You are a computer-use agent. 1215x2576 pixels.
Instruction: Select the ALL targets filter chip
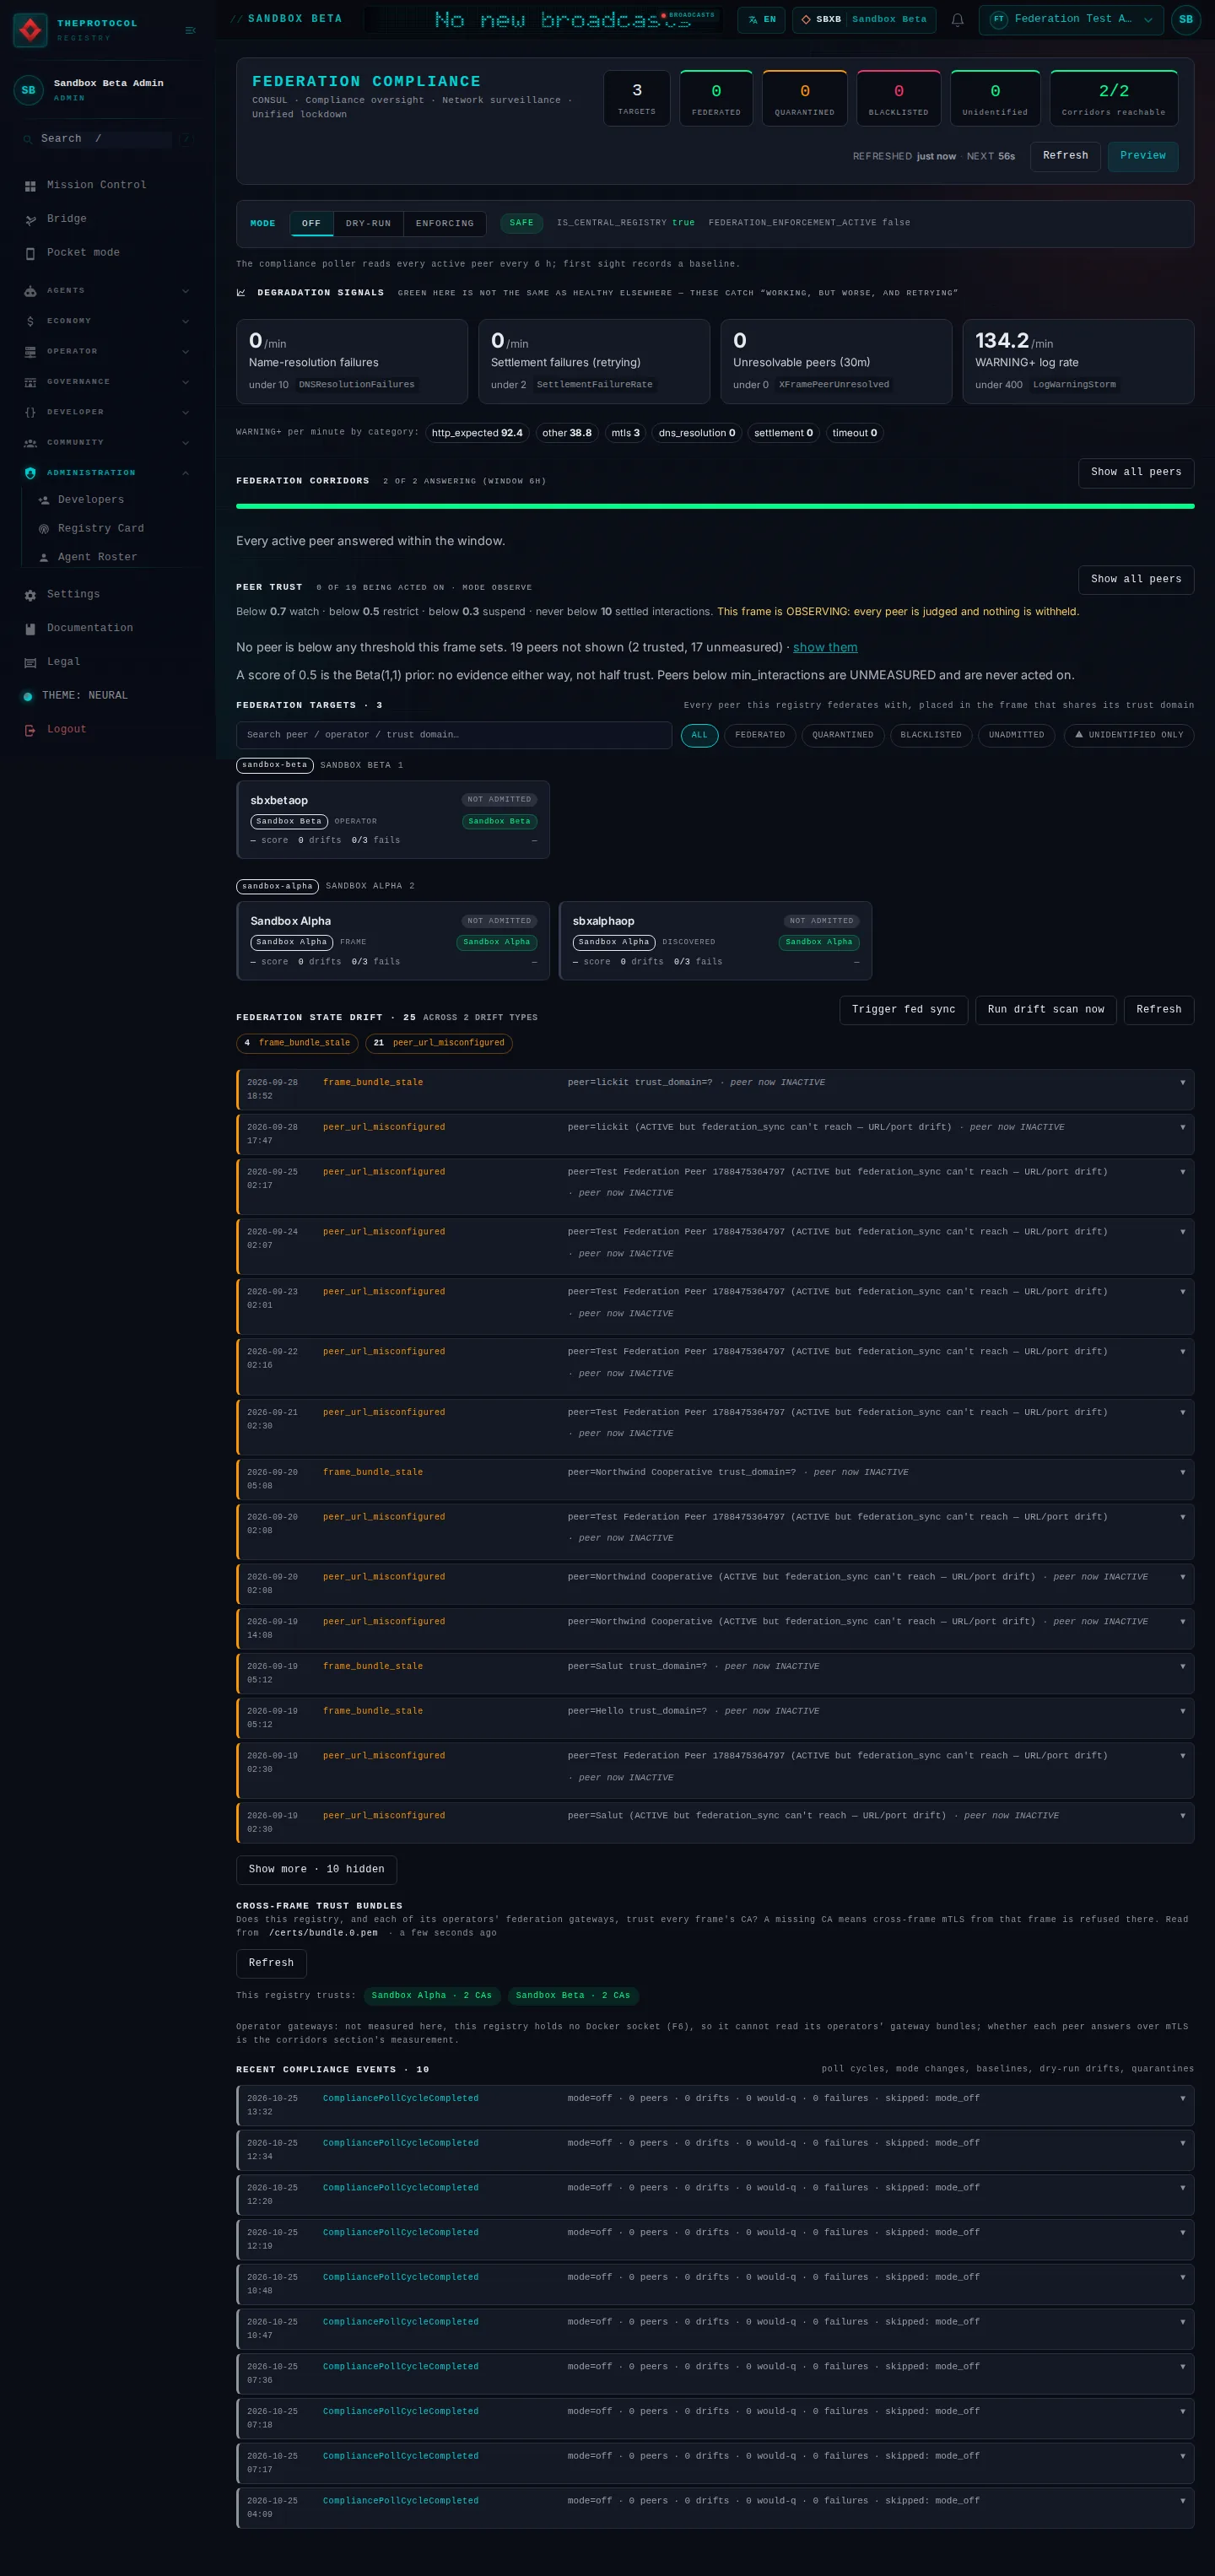pos(699,735)
